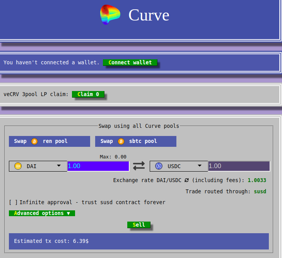Click the Estimated tx cost banner
This screenshot has width=282, height=258.
[138, 241]
